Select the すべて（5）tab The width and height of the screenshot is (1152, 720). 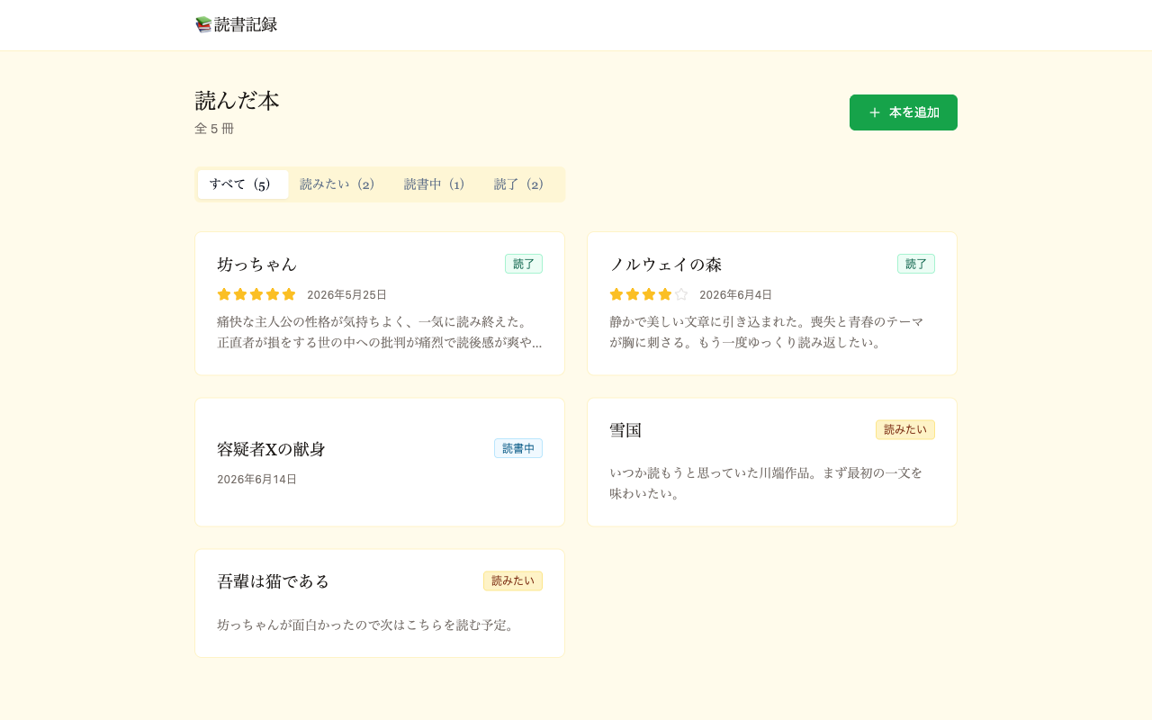pyautogui.click(x=243, y=184)
